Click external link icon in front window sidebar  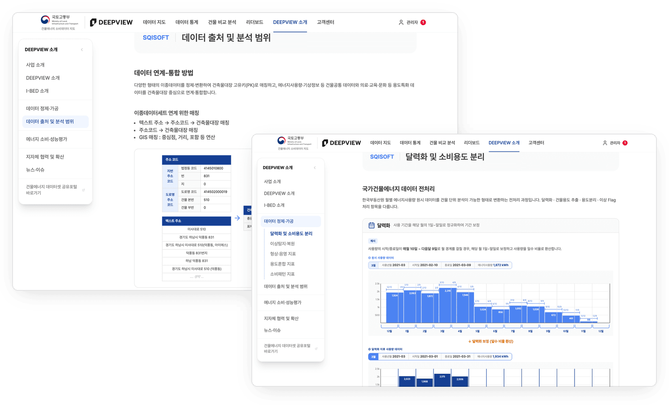click(x=316, y=349)
